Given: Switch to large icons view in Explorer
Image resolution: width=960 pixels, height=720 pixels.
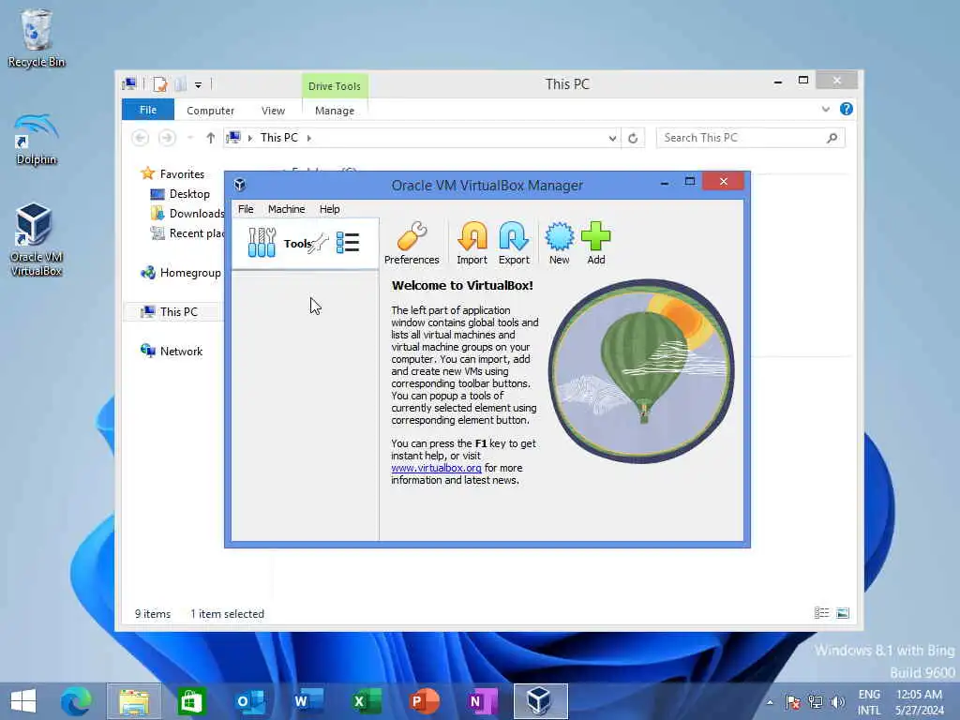Looking at the screenshot, I should tap(843, 613).
